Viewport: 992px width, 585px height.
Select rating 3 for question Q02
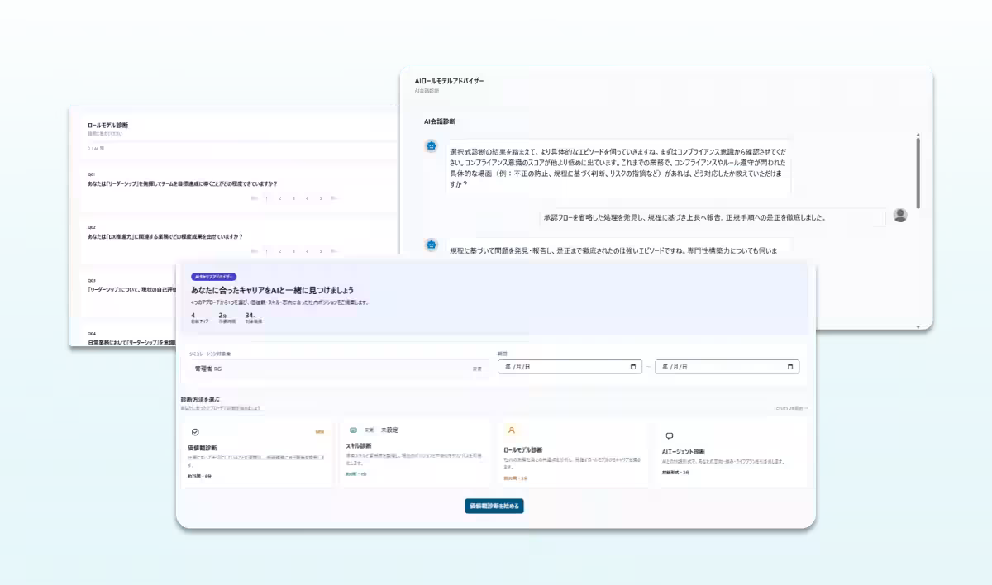pyautogui.click(x=294, y=251)
